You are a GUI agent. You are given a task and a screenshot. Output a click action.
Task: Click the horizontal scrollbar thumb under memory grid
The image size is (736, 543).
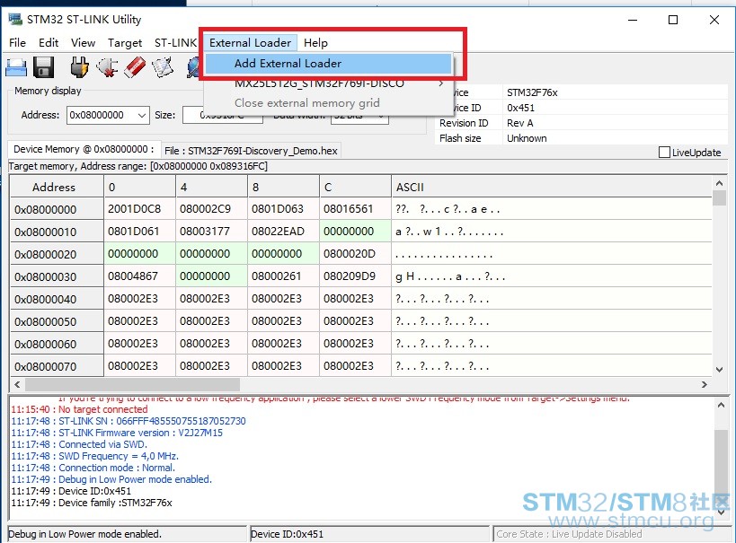click(132, 384)
